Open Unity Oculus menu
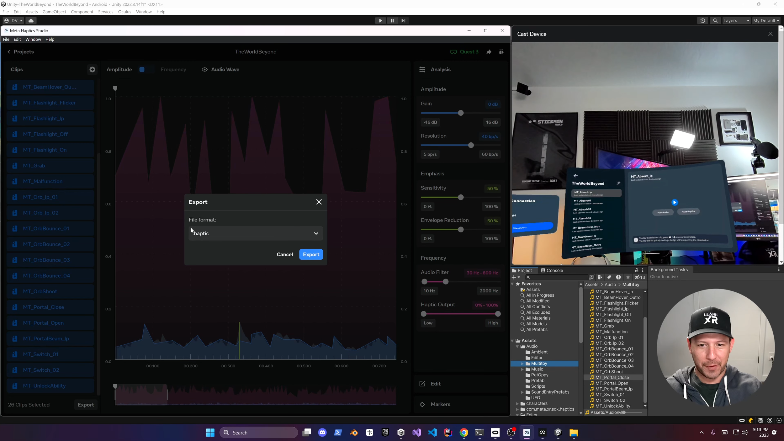The image size is (784, 441). point(124,12)
